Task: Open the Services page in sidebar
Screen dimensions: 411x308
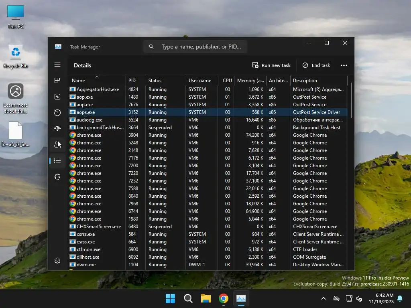Action: (x=57, y=177)
